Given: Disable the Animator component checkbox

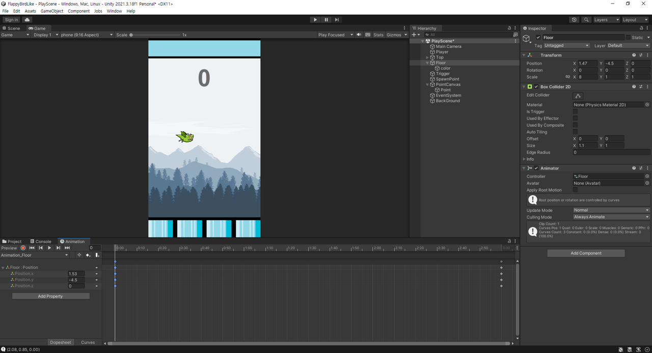Looking at the screenshot, I should 536,168.
